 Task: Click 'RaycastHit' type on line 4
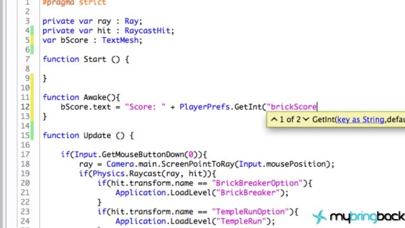click(x=147, y=30)
